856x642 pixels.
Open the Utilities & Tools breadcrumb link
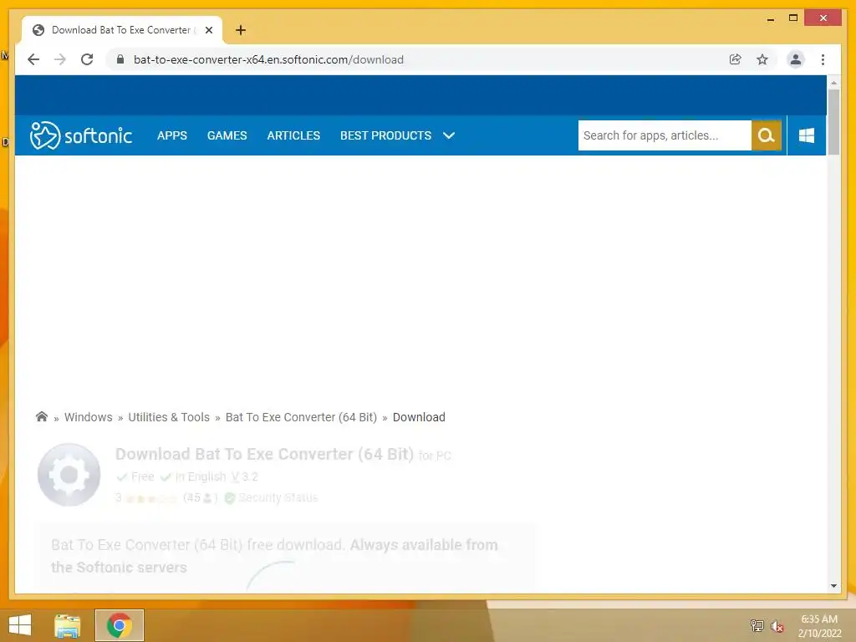point(169,417)
